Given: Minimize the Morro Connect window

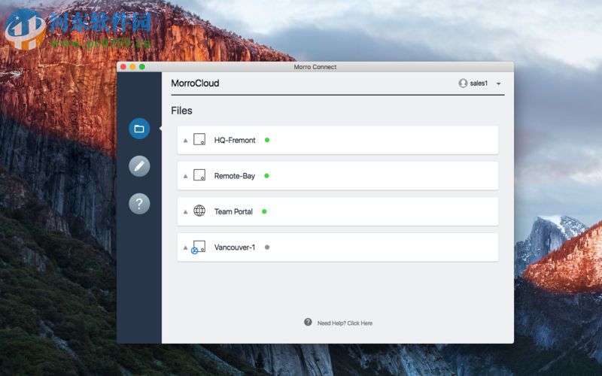Looking at the screenshot, I should tap(133, 67).
